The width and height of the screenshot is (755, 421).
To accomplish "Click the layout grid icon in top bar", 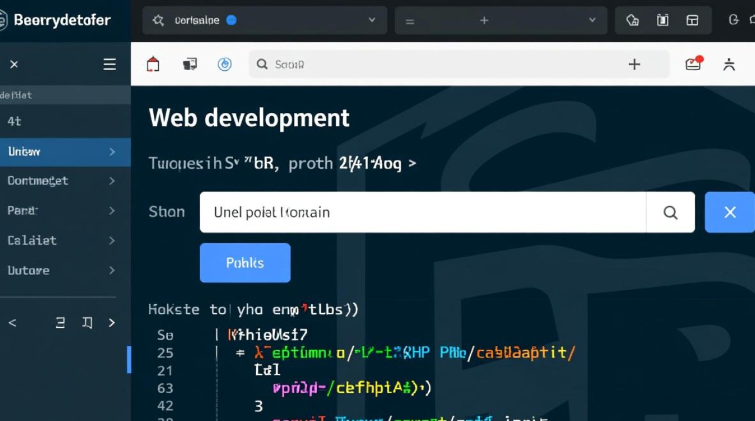I will pyautogui.click(x=692, y=20).
